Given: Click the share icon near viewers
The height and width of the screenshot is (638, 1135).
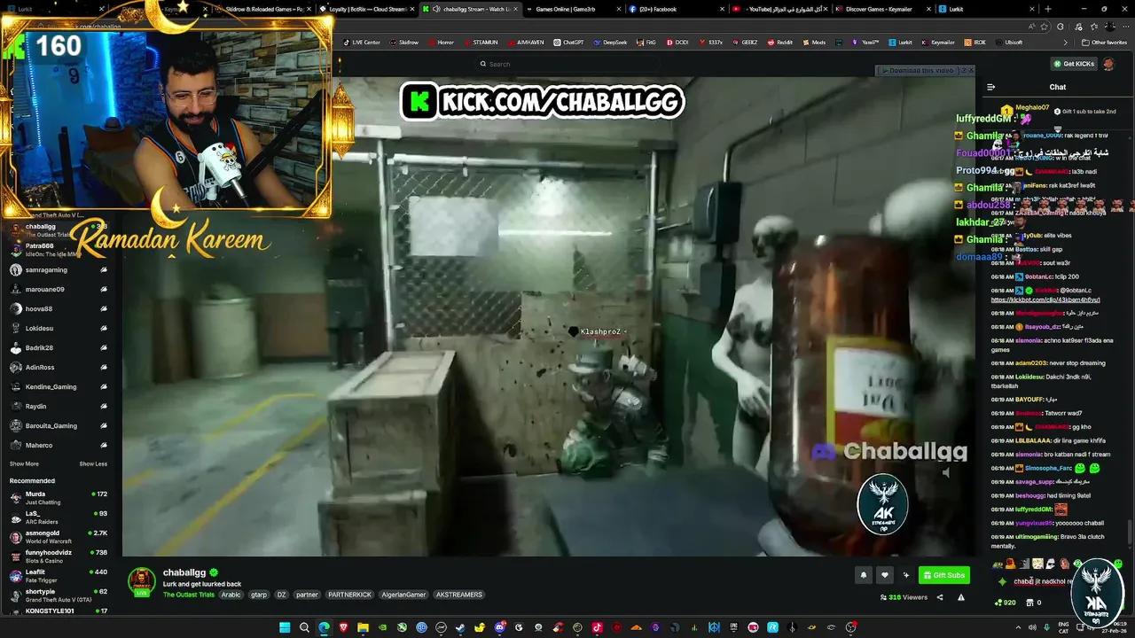Looking at the screenshot, I should tap(940, 597).
